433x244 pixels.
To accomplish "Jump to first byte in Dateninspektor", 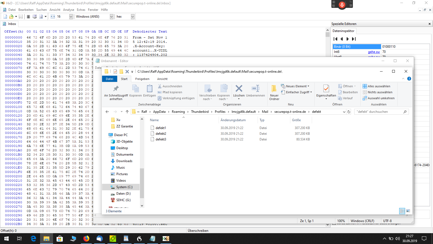I will (x=336, y=39).
